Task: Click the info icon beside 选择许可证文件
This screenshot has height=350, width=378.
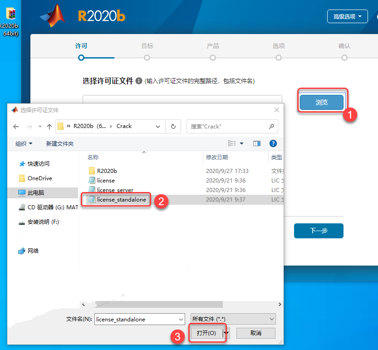Action: 138,80
